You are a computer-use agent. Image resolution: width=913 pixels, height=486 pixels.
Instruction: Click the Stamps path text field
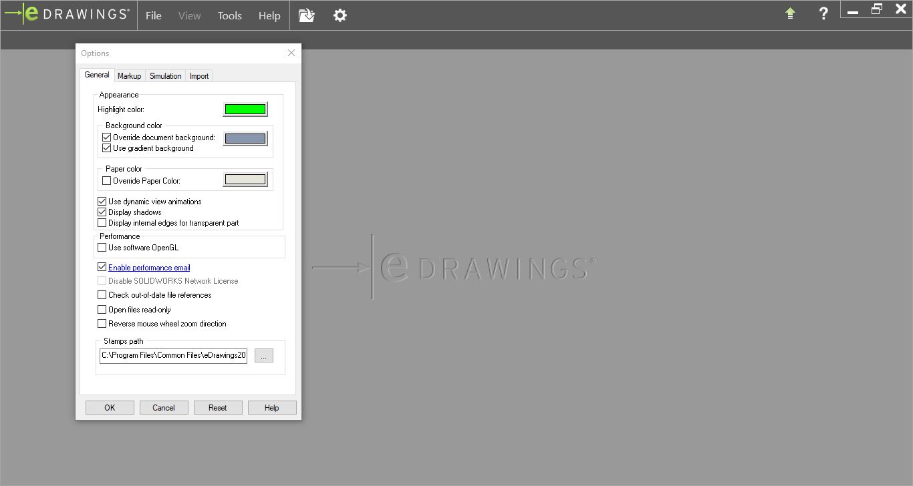pyautogui.click(x=174, y=356)
